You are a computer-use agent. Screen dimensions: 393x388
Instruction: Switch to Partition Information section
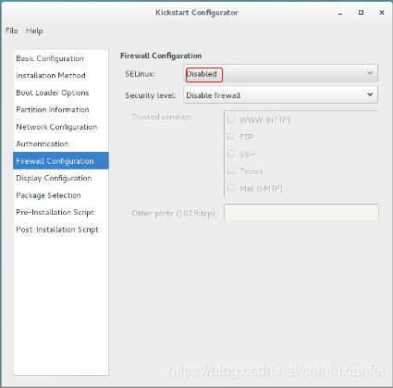click(61, 109)
